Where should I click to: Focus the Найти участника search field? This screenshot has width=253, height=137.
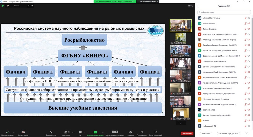(224, 12)
